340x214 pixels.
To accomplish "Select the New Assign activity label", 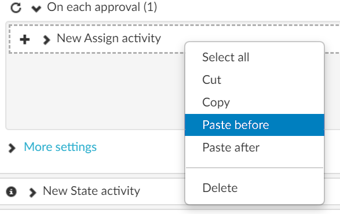I will pyautogui.click(x=109, y=38).
